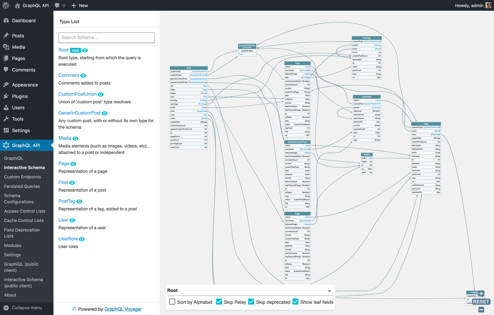This screenshot has height=315, width=494.
Task: Open the GraphQL Voyager link
Action: click(x=123, y=309)
